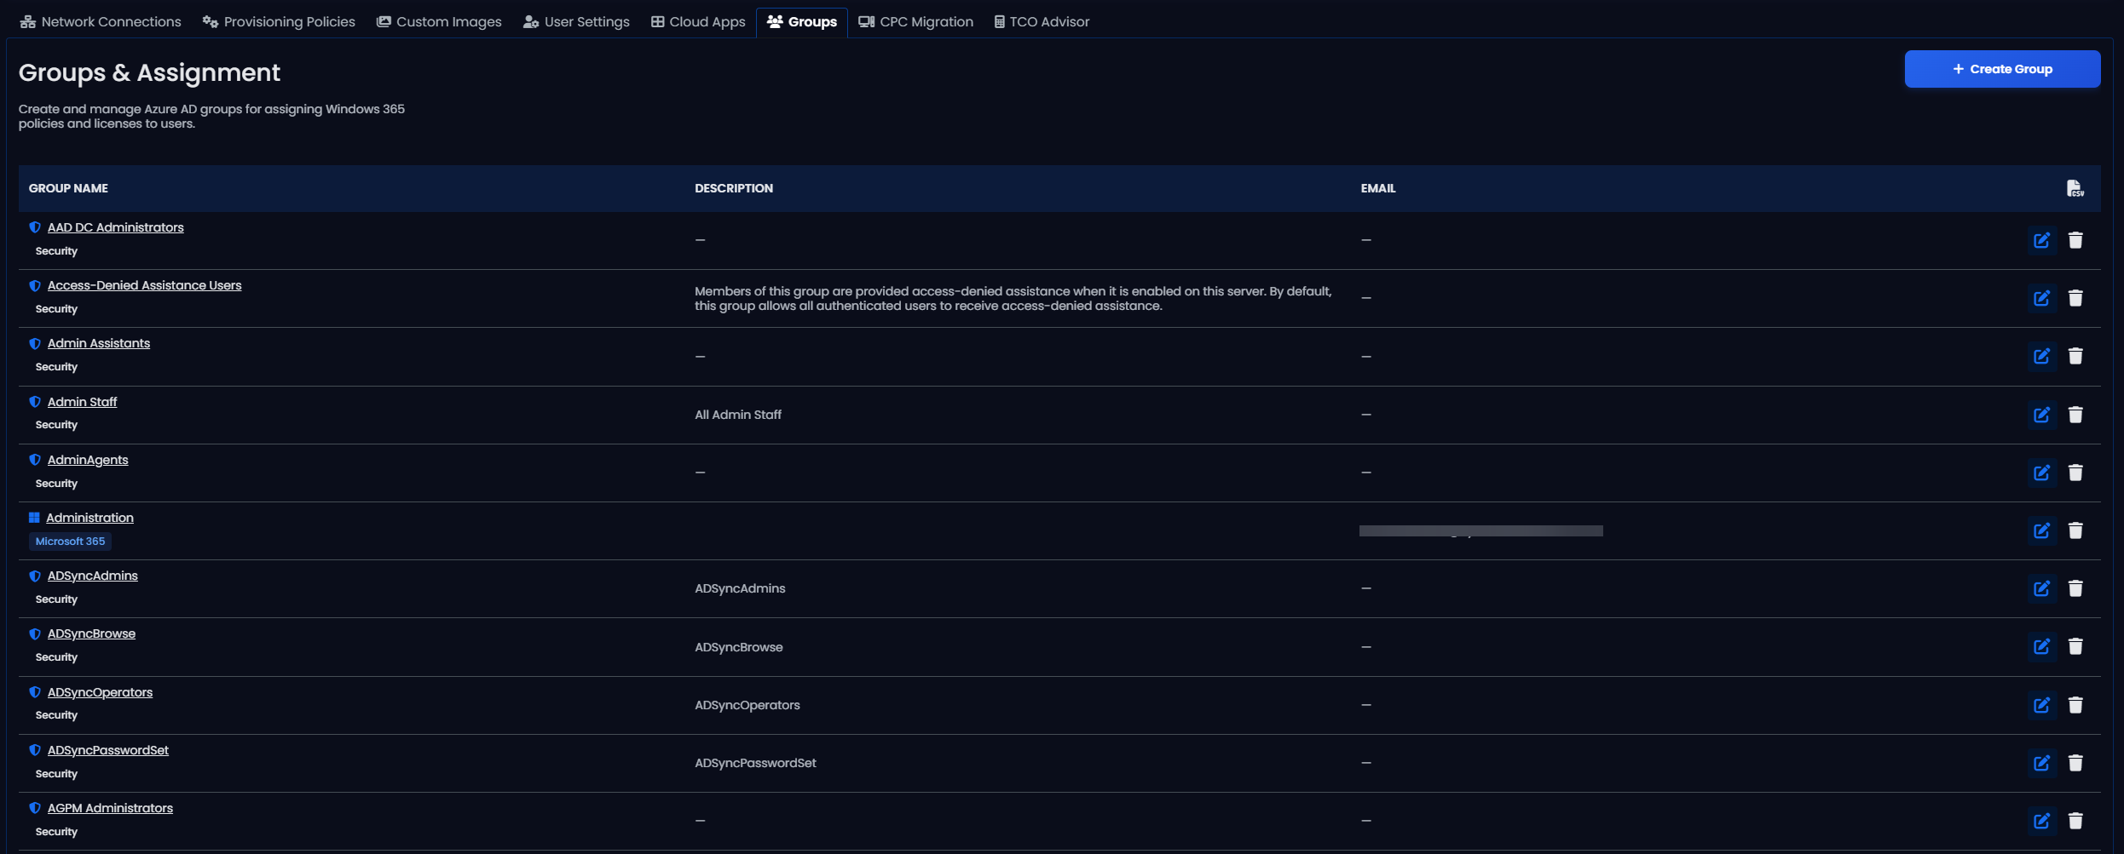Delete the AGPM Administrators group

pyautogui.click(x=2075, y=821)
